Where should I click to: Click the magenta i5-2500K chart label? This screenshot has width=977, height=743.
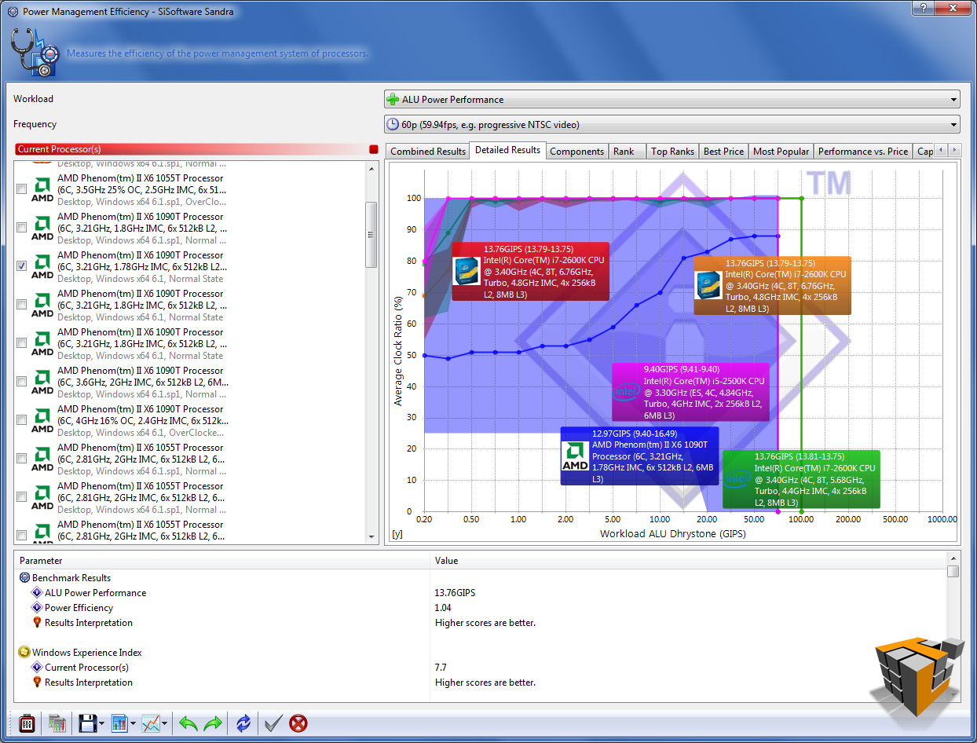click(x=690, y=392)
